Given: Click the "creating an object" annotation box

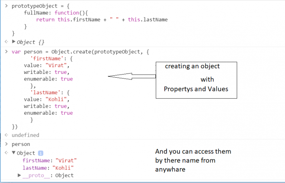Looking at the screenshot, I should (x=196, y=79).
